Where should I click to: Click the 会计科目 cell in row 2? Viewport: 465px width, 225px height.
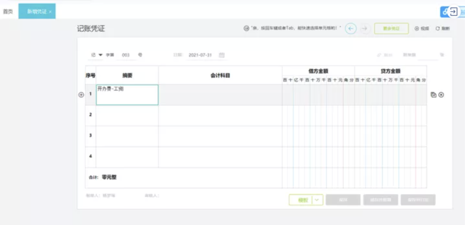coord(220,115)
